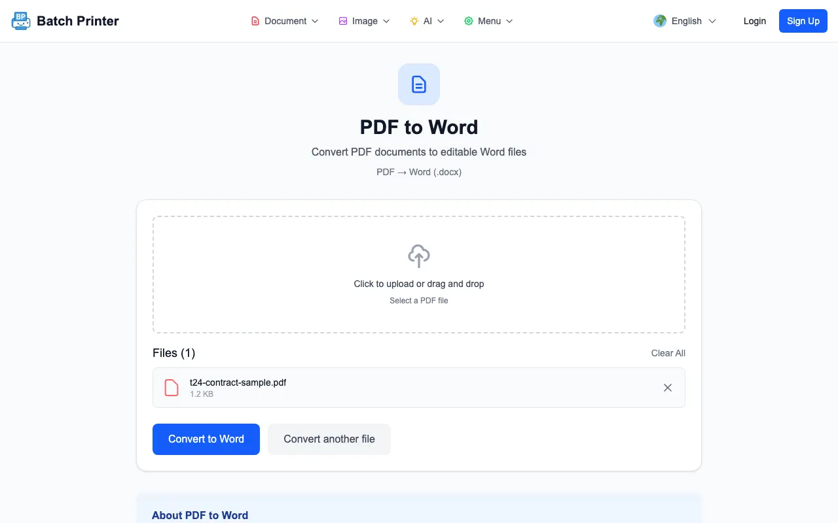Open the Document menu
The width and height of the screenshot is (838, 523).
click(285, 21)
